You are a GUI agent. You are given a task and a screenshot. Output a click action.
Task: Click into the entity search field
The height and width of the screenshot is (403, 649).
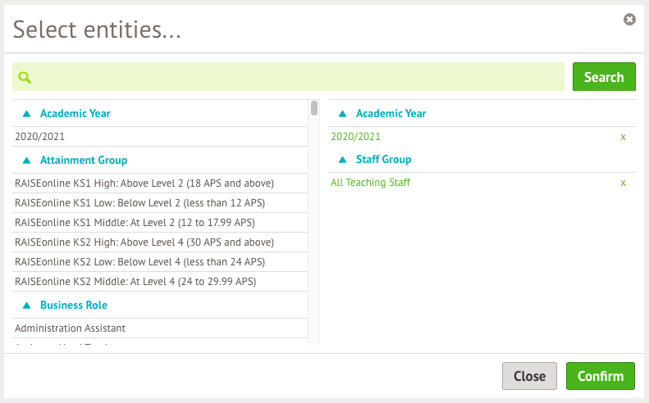295,77
